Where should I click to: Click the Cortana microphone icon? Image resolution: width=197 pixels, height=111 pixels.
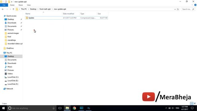[54, 108]
